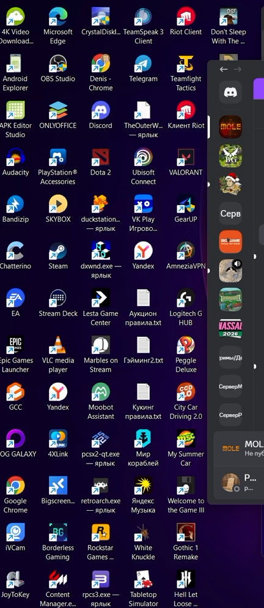
Task: Launch the VALORANT shortcut
Action: [x=186, y=157]
